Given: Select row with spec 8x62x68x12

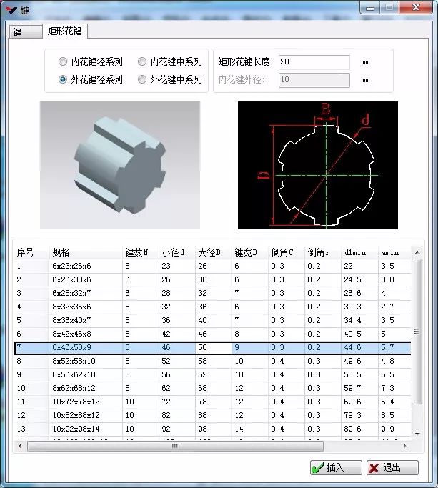Looking at the screenshot, I should tap(213, 389).
